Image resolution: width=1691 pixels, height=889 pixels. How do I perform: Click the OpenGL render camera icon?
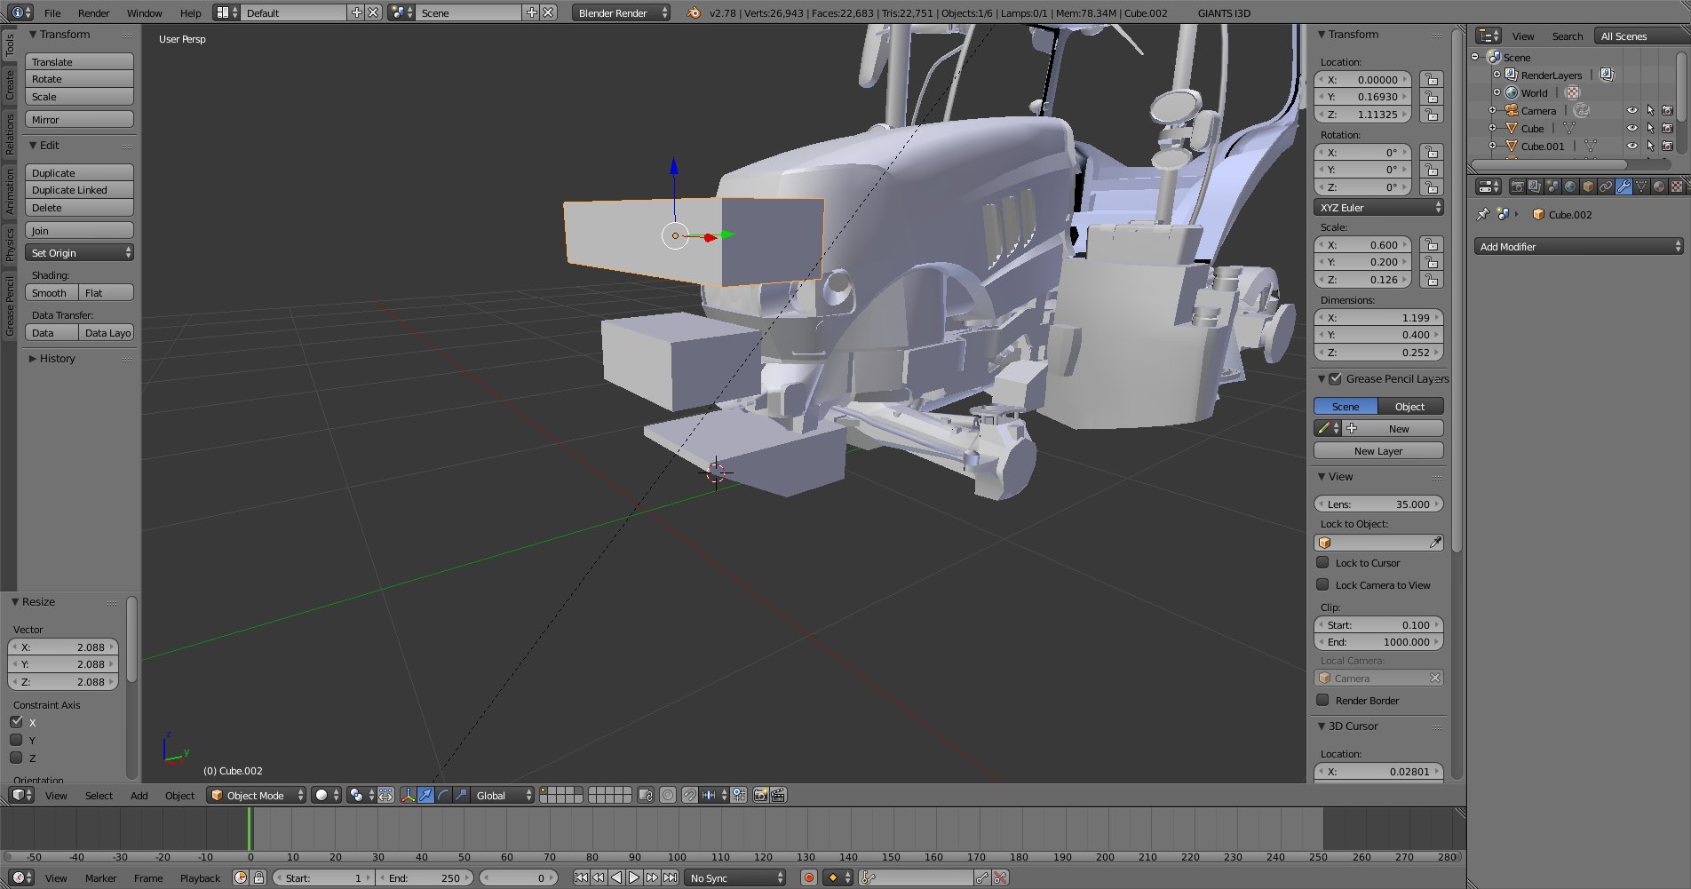coord(760,795)
